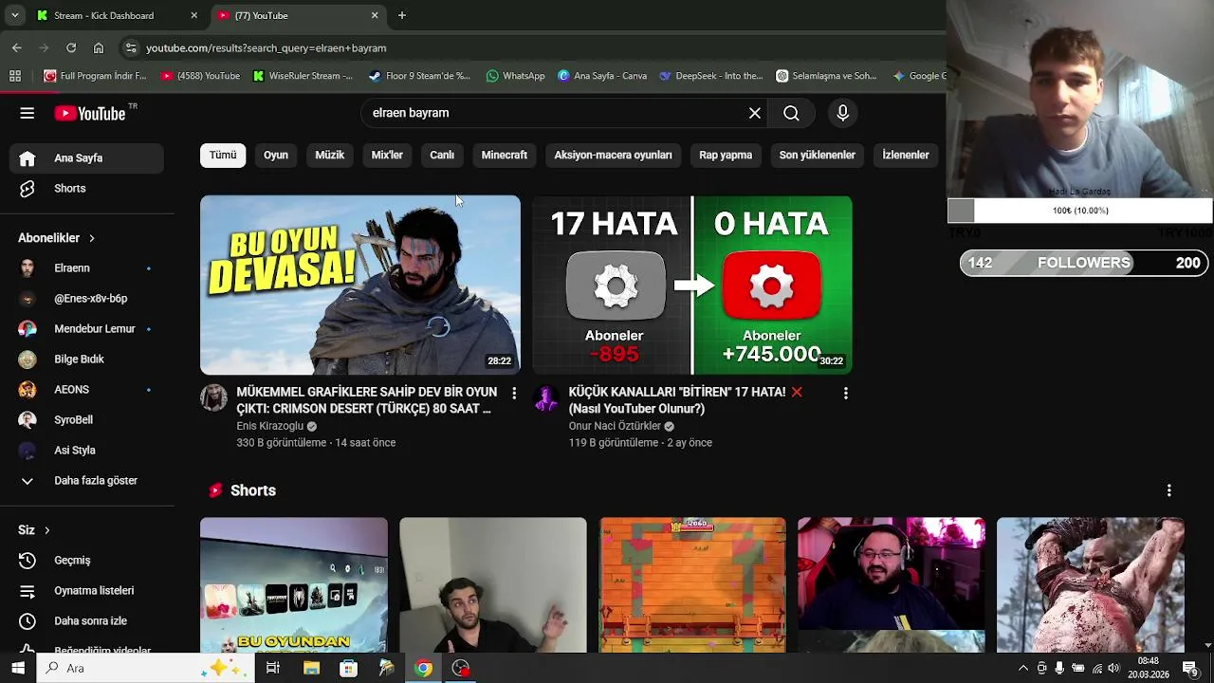Open the WhatsApp bookmark

(515, 76)
